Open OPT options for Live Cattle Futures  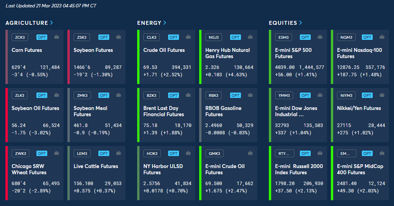104,153
